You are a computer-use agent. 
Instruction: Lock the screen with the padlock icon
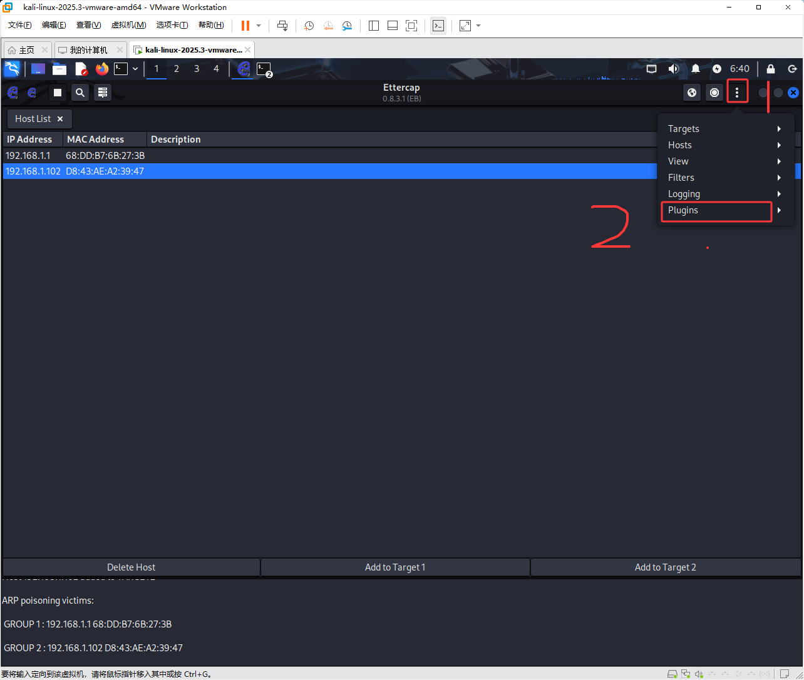[x=771, y=69]
